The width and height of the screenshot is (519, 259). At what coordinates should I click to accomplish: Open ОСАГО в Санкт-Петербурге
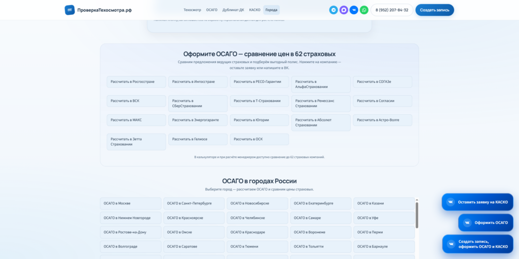pos(194,203)
